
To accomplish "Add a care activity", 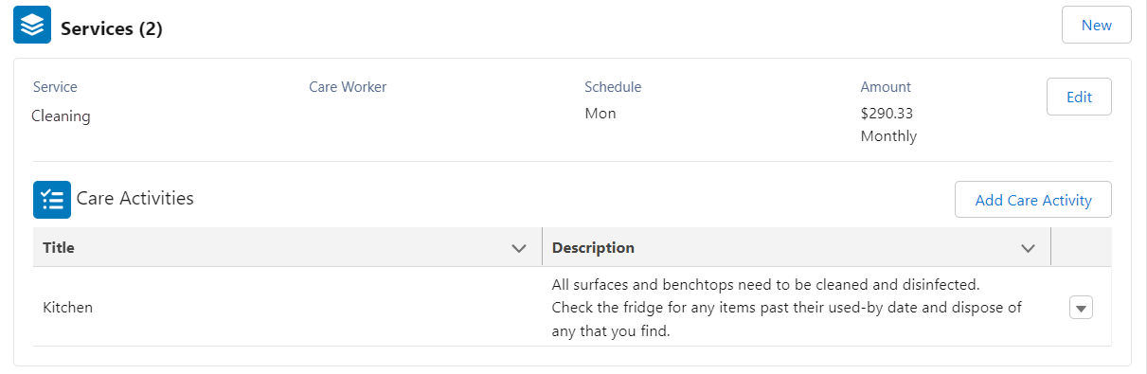I will point(1033,200).
